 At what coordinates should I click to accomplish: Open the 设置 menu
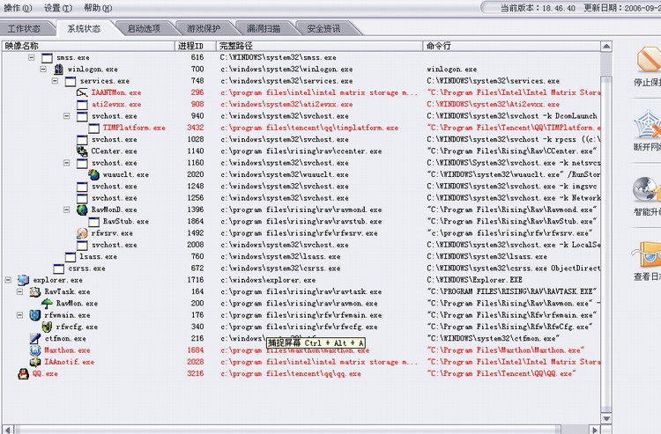coord(58,8)
